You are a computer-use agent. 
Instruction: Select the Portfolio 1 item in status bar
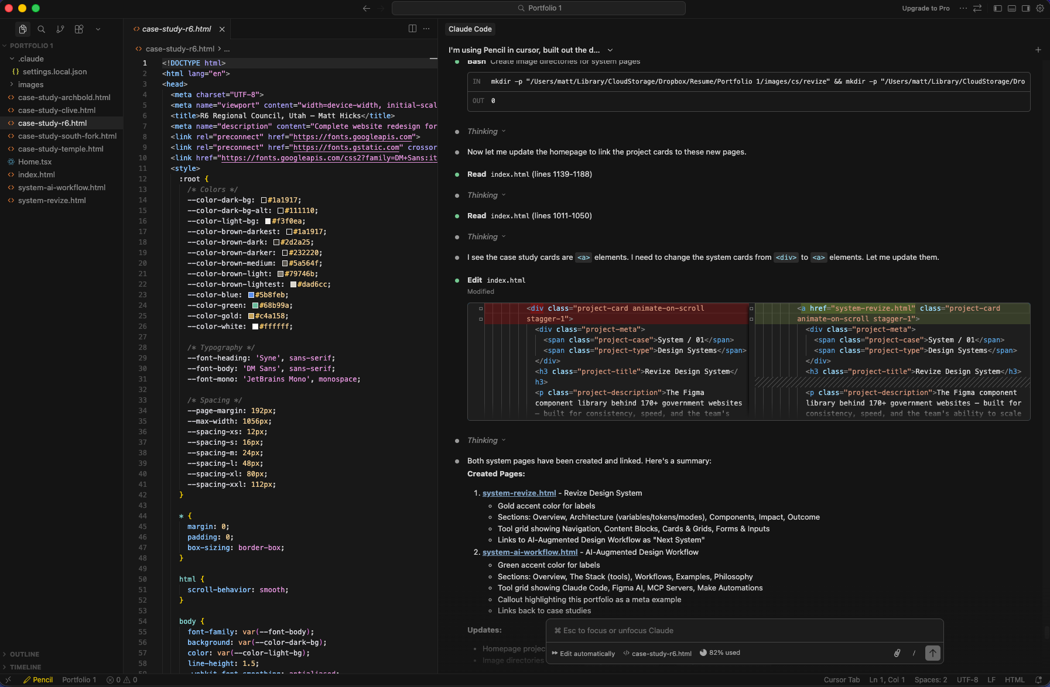coord(79,679)
